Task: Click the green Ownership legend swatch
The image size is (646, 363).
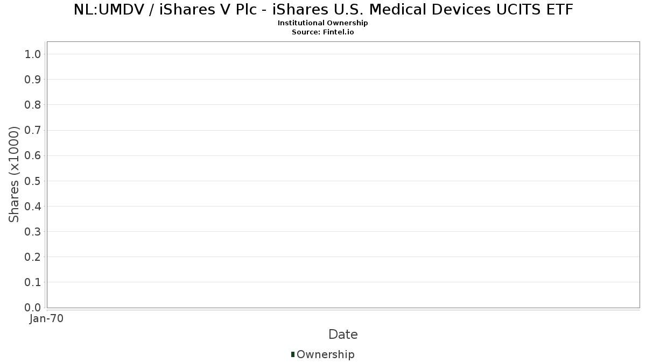Action: (293, 354)
